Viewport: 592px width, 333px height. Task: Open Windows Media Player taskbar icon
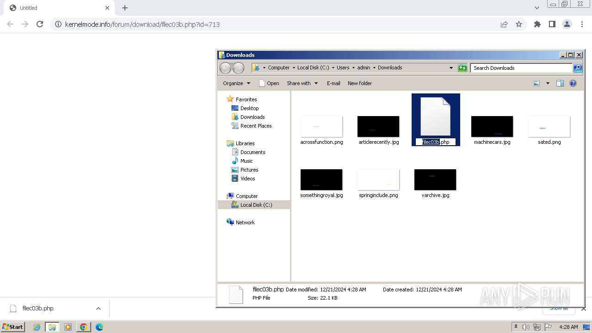tap(68, 327)
